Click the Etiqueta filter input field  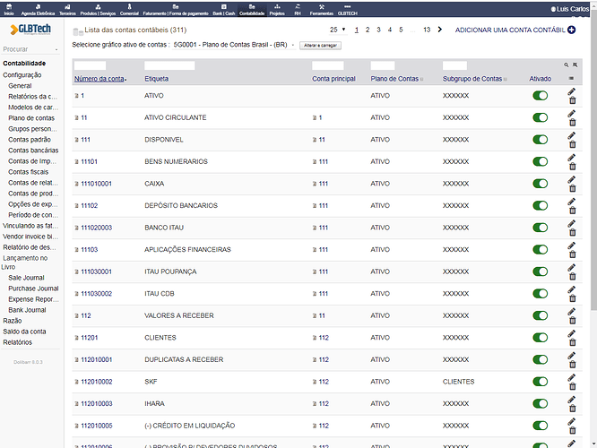[169, 65]
